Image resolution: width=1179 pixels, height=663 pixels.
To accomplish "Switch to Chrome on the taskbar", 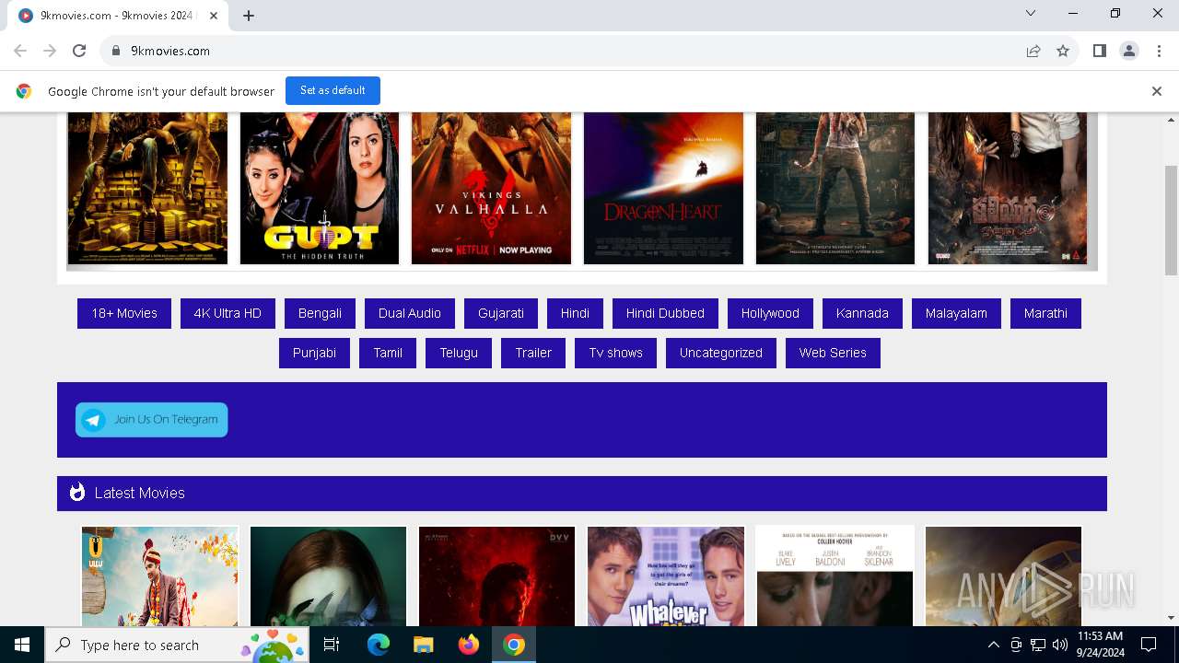I will pyautogui.click(x=514, y=645).
